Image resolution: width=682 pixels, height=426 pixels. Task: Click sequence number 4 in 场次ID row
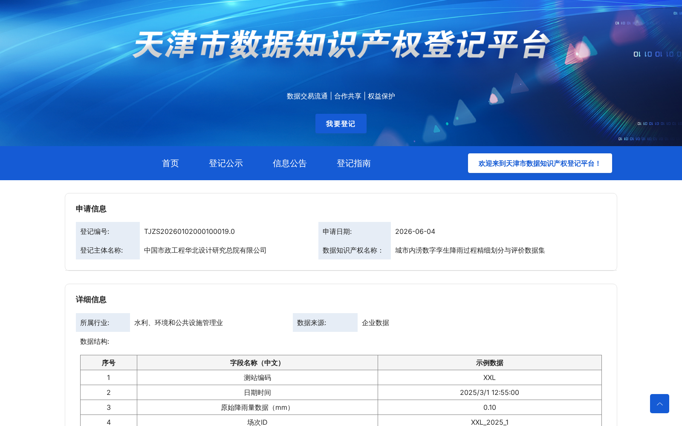(x=109, y=421)
